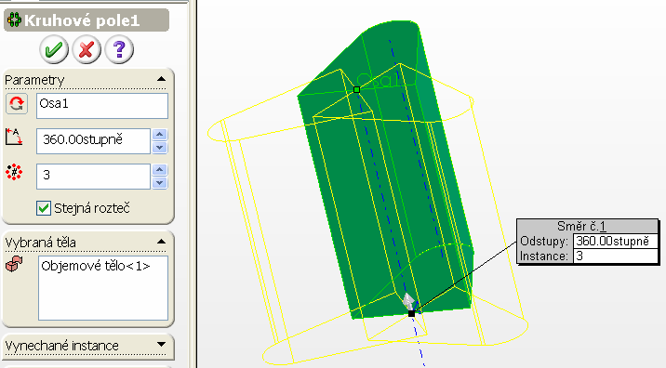Confirm the circular pattern with green checkmark

[54, 49]
